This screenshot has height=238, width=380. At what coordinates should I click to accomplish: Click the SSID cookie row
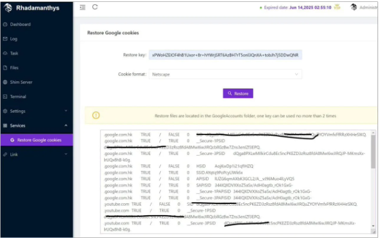click(173, 172)
